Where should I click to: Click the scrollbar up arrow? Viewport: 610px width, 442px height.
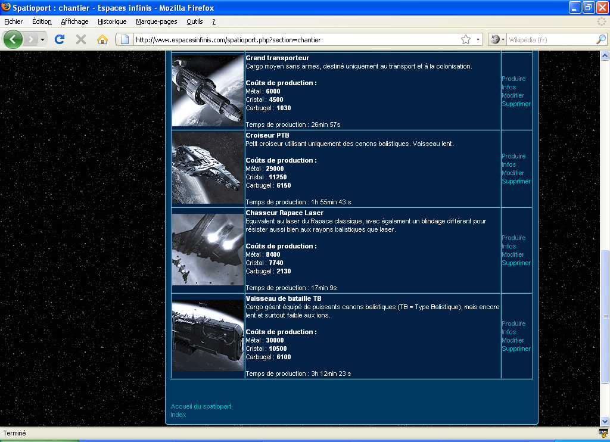[605, 55]
